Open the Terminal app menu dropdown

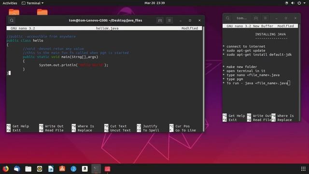point(32,3)
